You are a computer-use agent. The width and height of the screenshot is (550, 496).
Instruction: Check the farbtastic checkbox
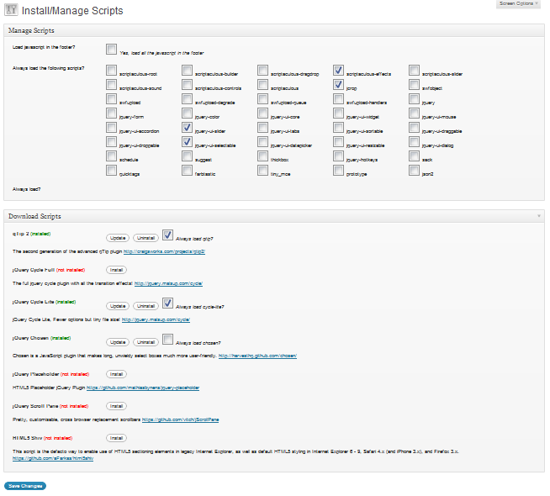click(x=187, y=171)
